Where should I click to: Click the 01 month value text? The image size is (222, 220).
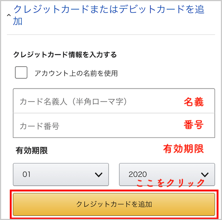26,174
